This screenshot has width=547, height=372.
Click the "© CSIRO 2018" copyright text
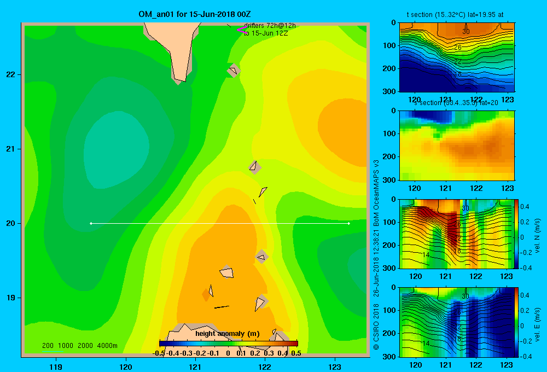(x=376, y=327)
